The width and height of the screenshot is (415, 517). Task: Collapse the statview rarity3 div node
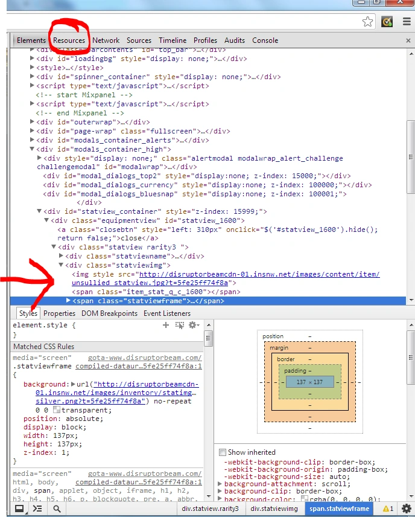[x=54, y=246]
